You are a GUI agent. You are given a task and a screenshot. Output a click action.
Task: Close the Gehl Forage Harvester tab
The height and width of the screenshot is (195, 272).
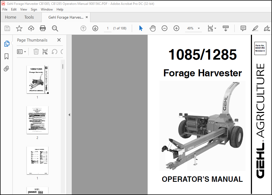pyautogui.click(x=87, y=17)
